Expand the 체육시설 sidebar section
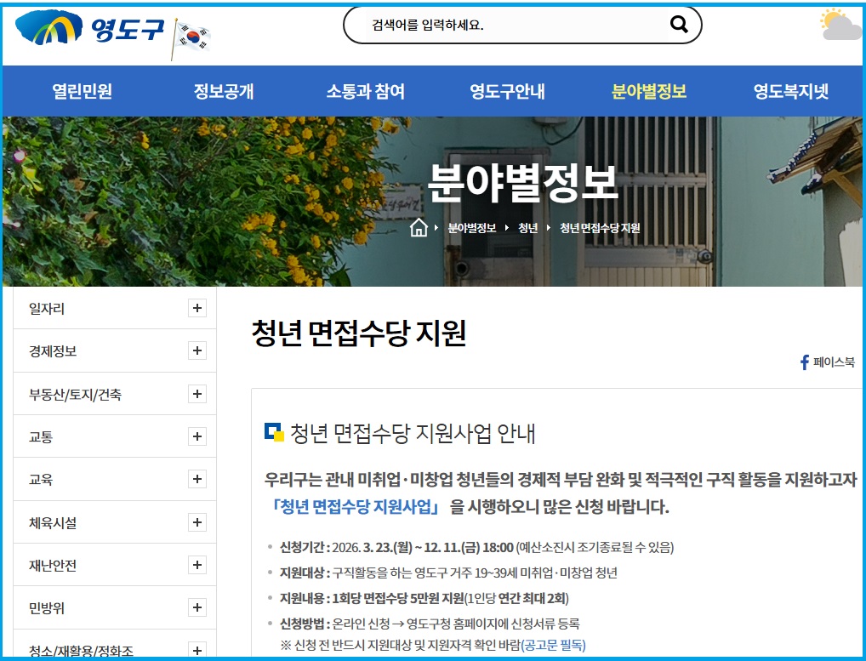 coord(197,521)
